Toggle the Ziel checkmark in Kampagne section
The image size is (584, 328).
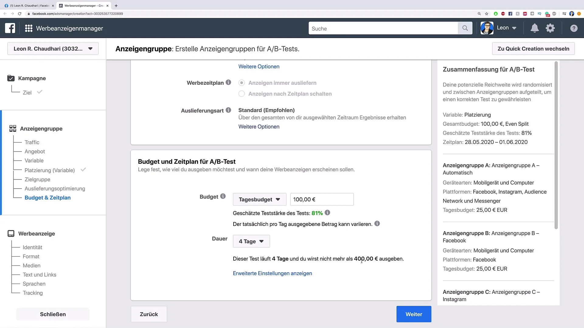[x=40, y=92]
